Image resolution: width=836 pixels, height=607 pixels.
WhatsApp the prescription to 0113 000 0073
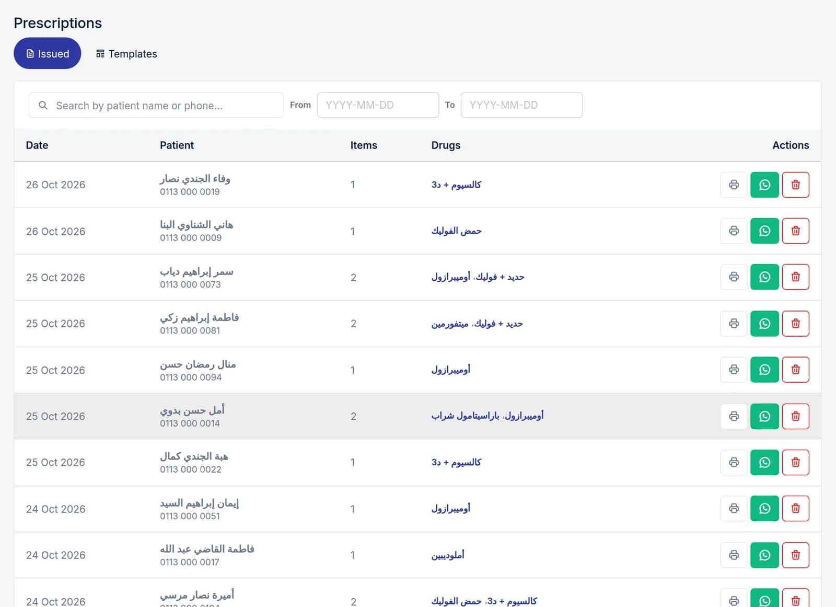click(x=764, y=277)
